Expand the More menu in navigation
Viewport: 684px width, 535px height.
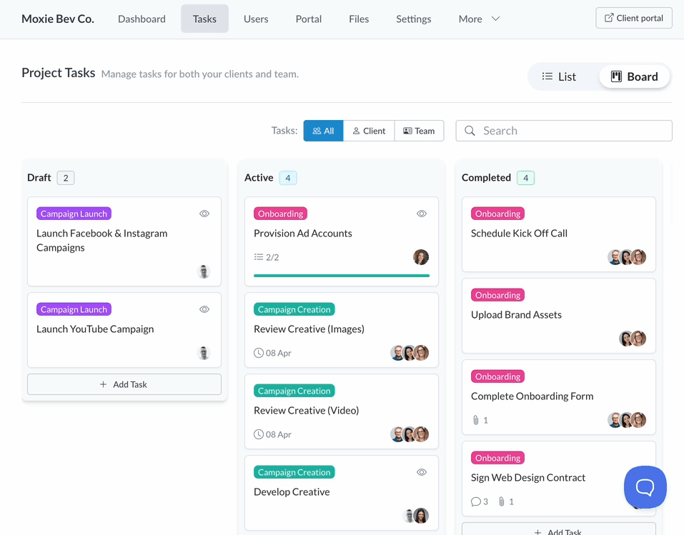tap(479, 19)
